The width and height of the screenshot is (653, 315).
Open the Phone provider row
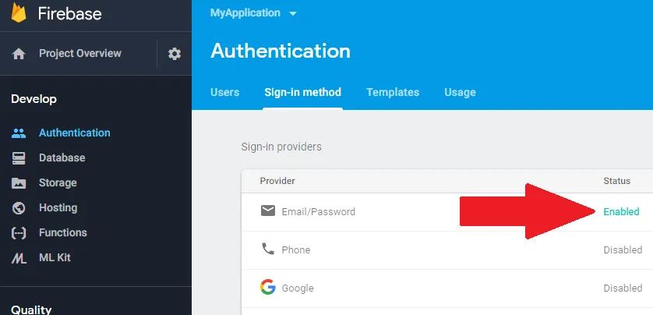[295, 250]
